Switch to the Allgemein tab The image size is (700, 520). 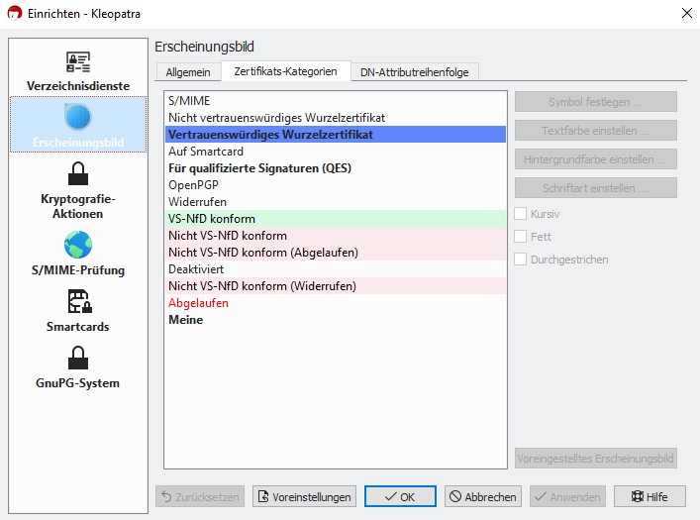click(188, 72)
